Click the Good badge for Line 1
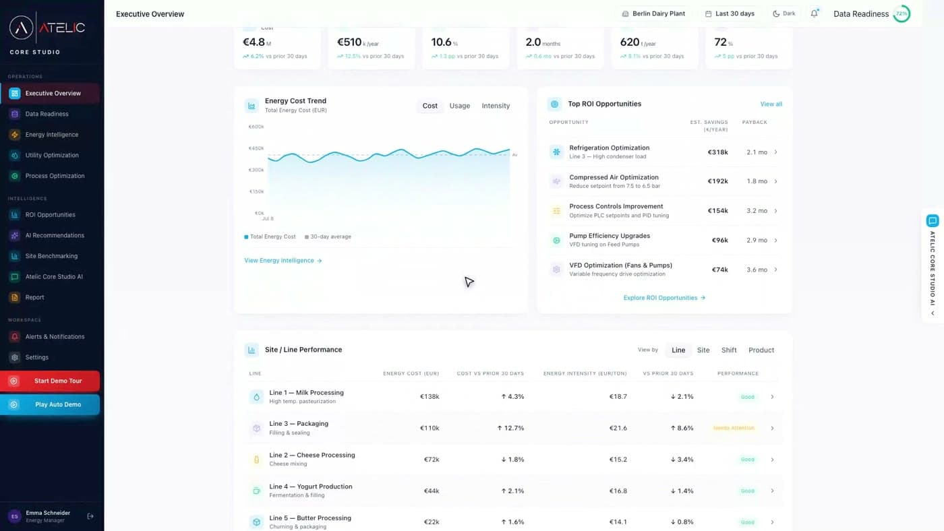944x531 pixels. click(747, 397)
